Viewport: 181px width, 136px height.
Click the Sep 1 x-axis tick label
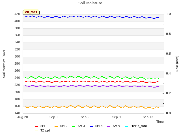click(54, 117)
